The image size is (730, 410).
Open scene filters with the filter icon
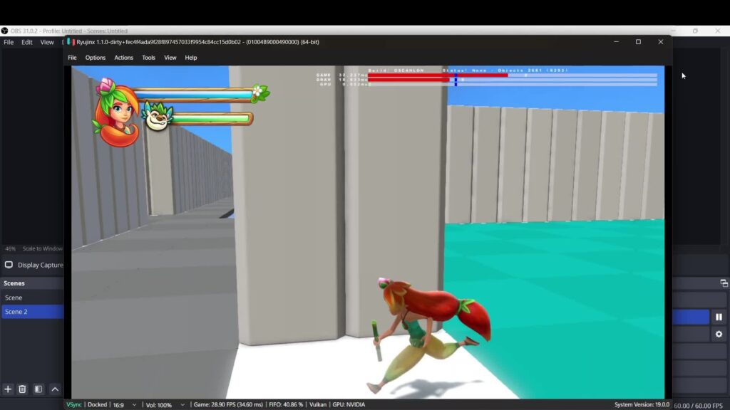(x=38, y=389)
